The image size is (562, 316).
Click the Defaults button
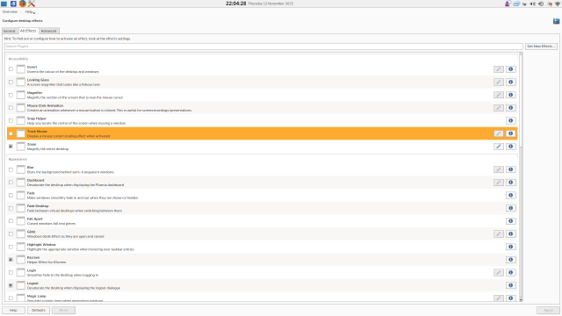click(x=39, y=310)
